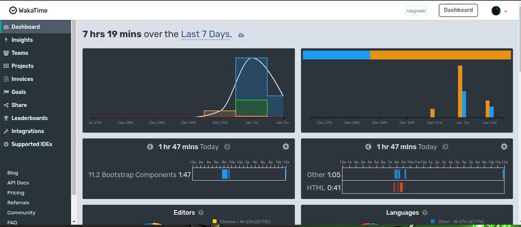Click the Insights lightning bolt icon
521x227 pixels.
[6, 40]
